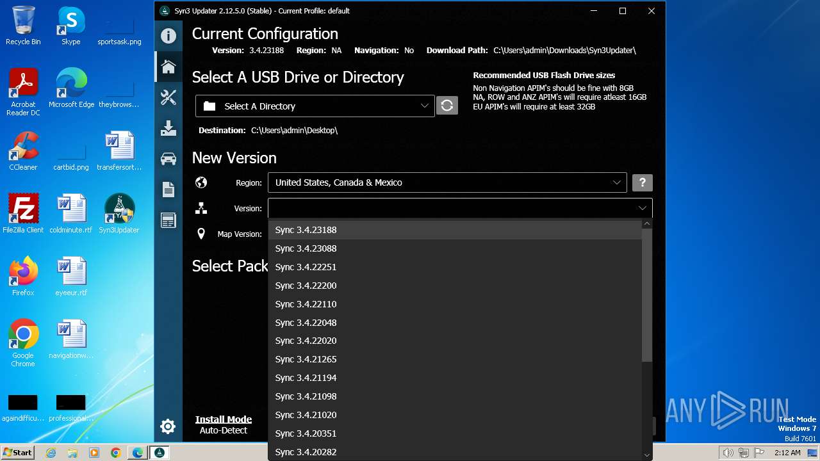
Task: Open Acrobat Reader DC desktop shortcut
Action: (x=23, y=92)
